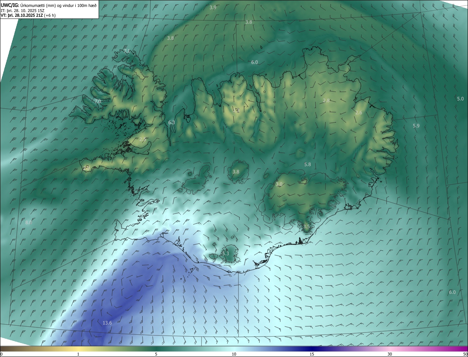This screenshot has height=357, width=468.
Task: Click the 1 tick label on color scale
Action: [78, 354]
